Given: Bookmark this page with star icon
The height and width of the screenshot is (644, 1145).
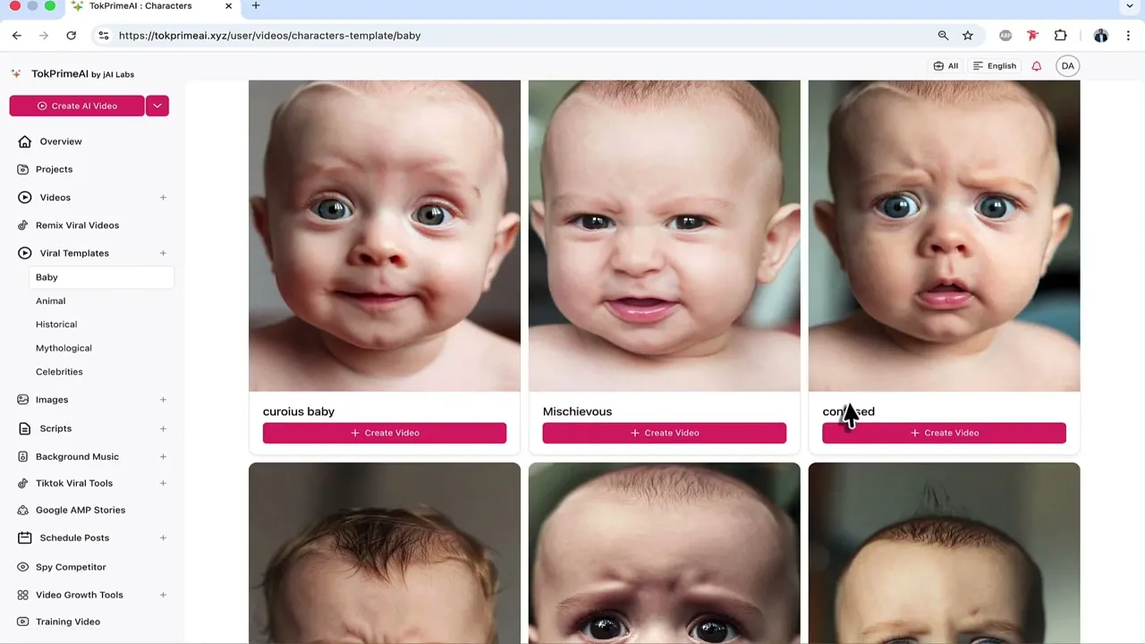Looking at the screenshot, I should (968, 35).
